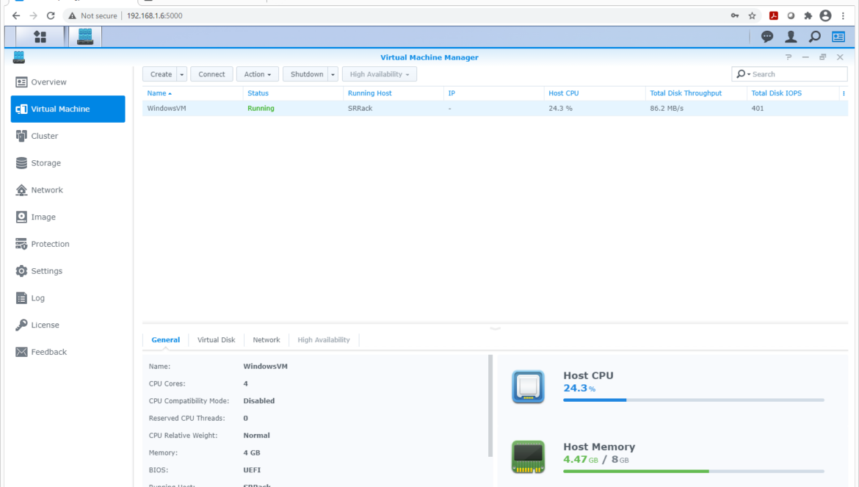The width and height of the screenshot is (859, 487).
Task: Click the Running status of WindowsVM
Action: 261,109
